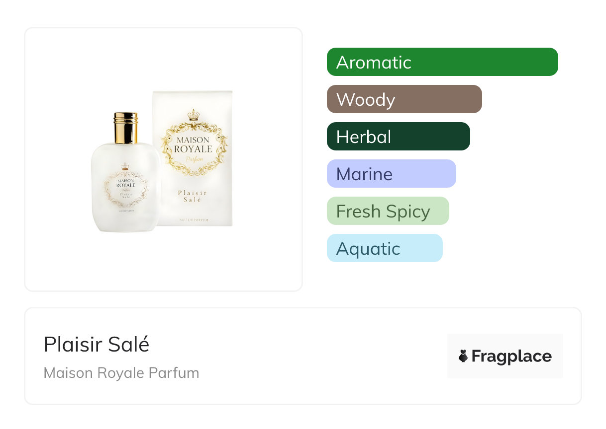
Task: Click the gold crown atop the box emblem
Action: tap(193, 117)
